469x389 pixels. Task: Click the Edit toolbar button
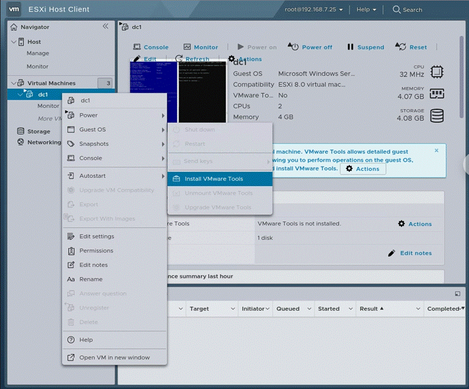click(x=145, y=59)
